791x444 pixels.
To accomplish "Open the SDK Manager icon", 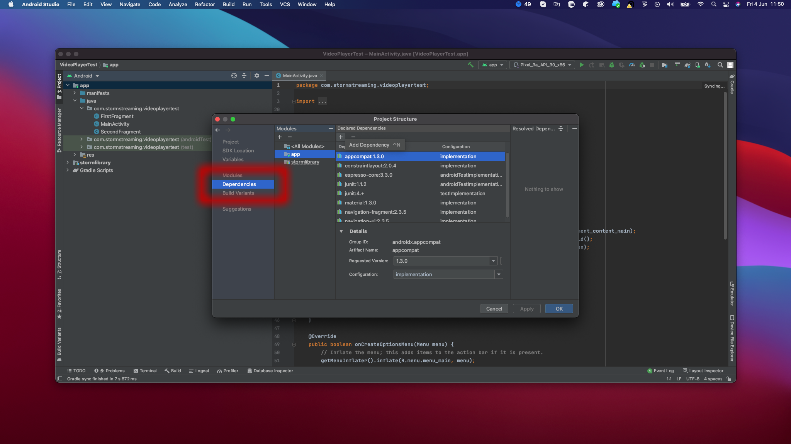I will (707, 65).
